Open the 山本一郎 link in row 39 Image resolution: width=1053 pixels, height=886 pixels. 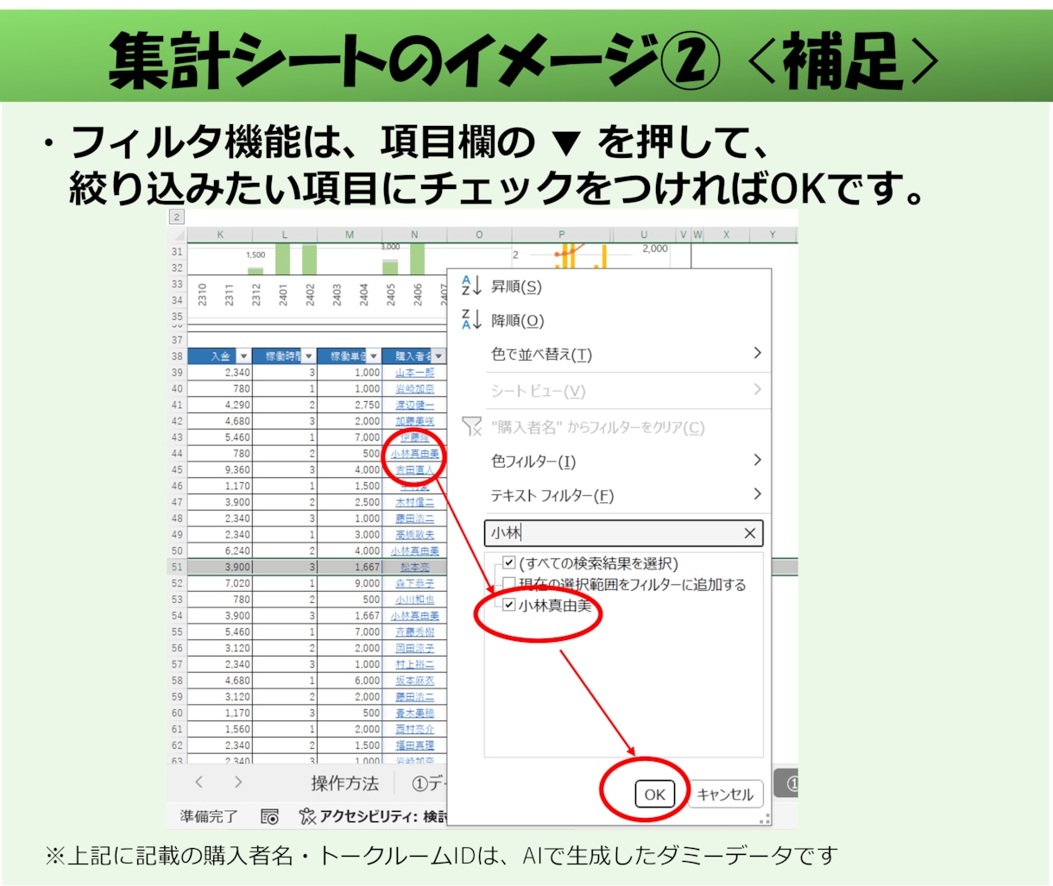click(414, 373)
